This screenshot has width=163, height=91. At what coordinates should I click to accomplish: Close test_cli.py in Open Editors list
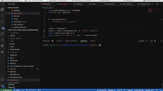tap(9, 13)
